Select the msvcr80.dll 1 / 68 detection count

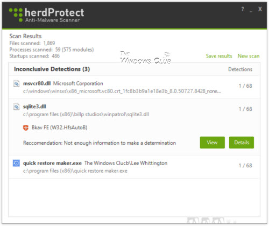point(245,86)
